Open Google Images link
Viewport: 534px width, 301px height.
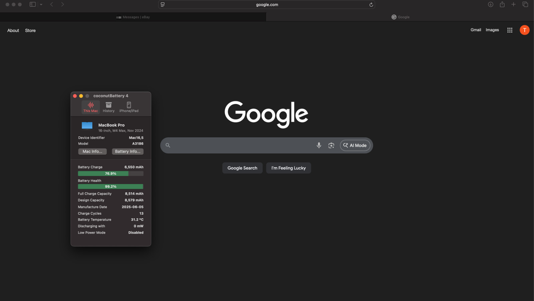(x=492, y=30)
